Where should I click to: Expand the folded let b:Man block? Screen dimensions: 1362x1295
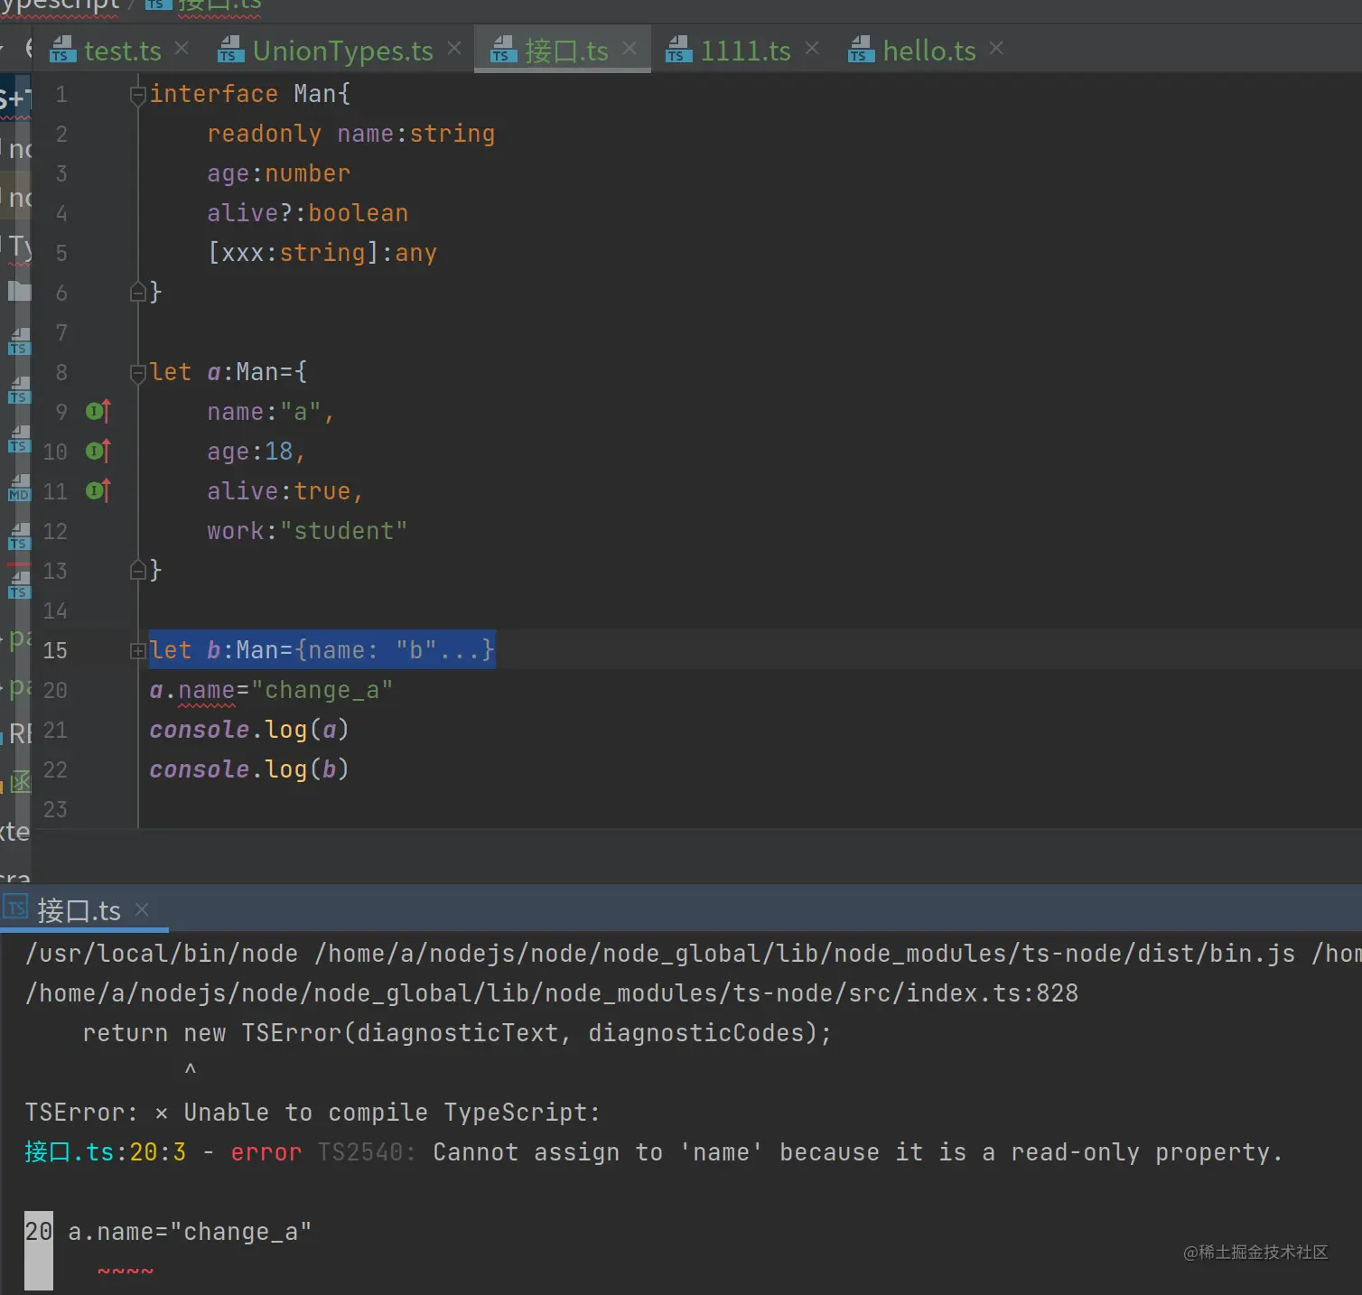pyautogui.click(x=138, y=650)
